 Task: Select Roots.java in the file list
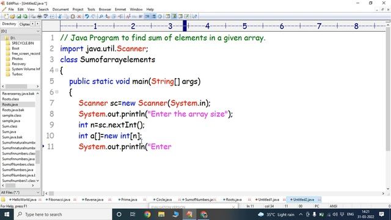point(10,105)
